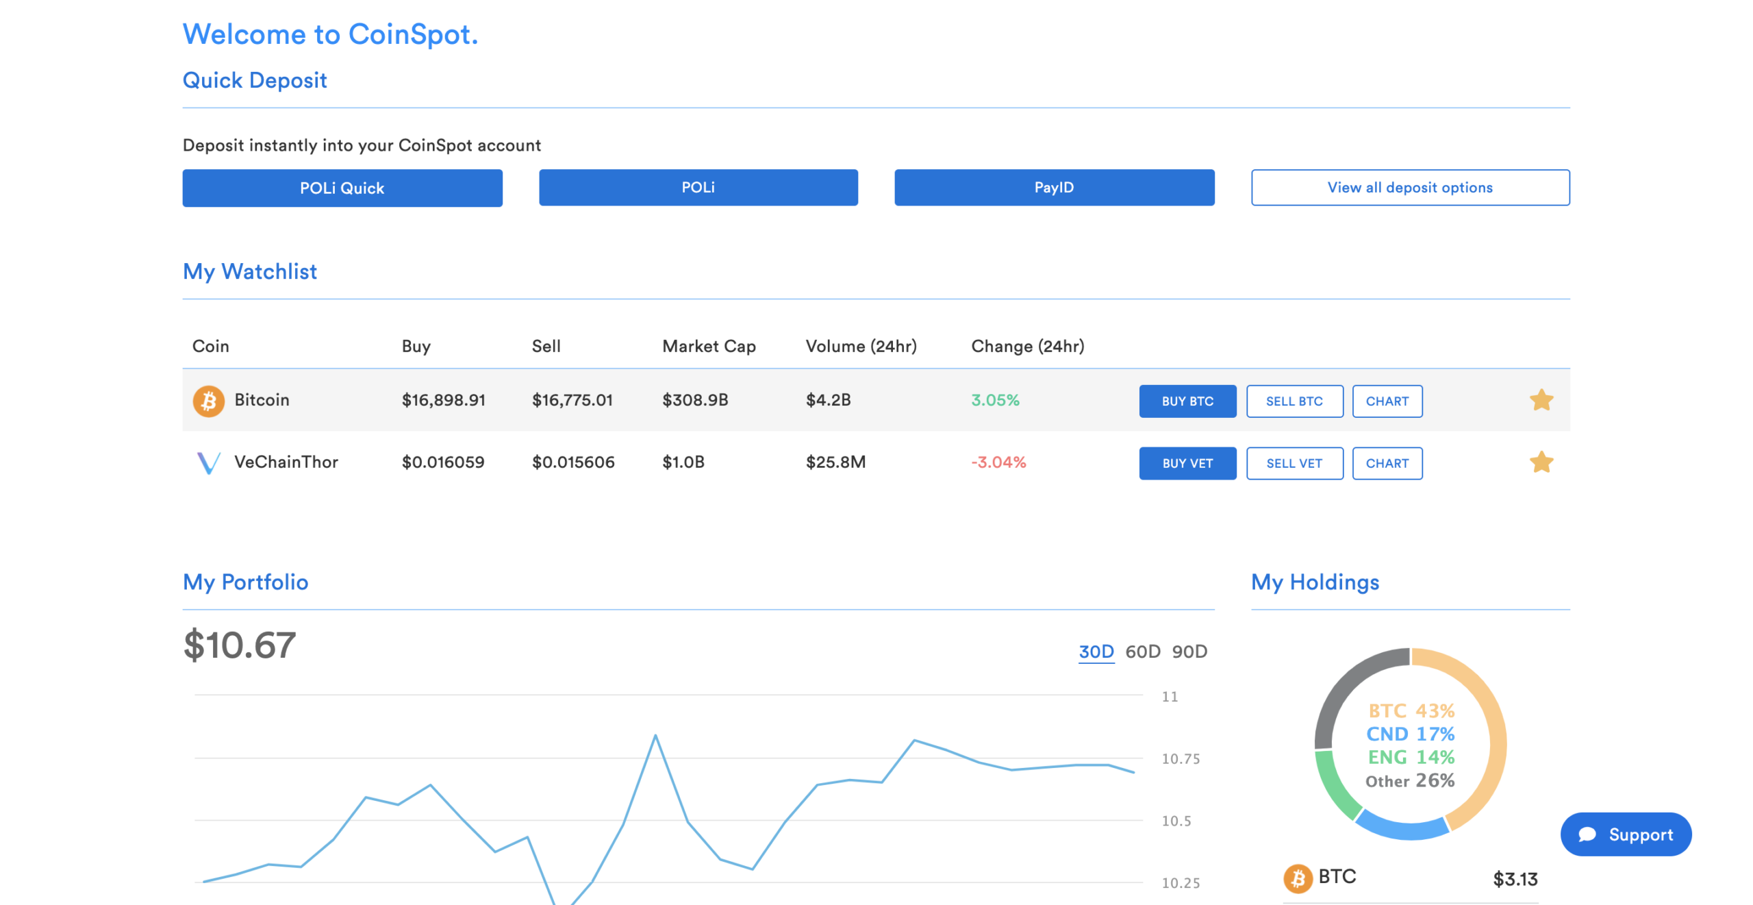Sort watchlist by Market Cap header
The height and width of the screenshot is (905, 1753).
[709, 346]
